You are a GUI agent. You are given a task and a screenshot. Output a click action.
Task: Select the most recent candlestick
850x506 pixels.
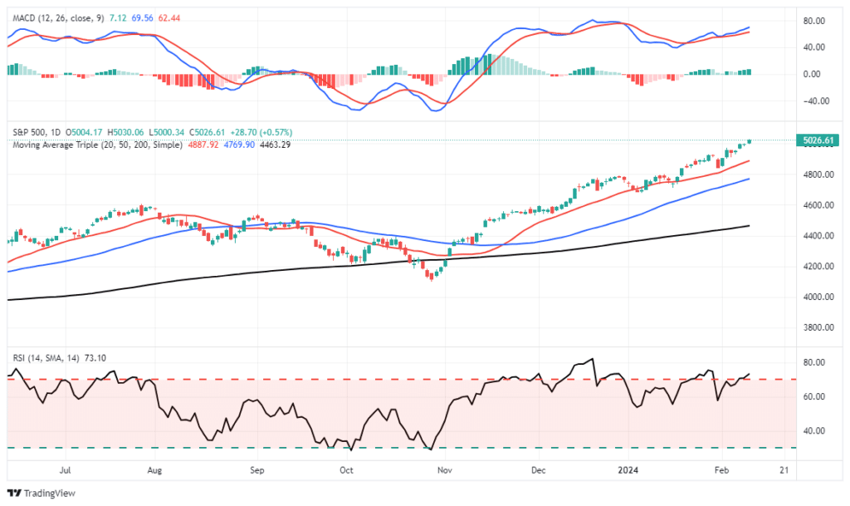pos(747,141)
